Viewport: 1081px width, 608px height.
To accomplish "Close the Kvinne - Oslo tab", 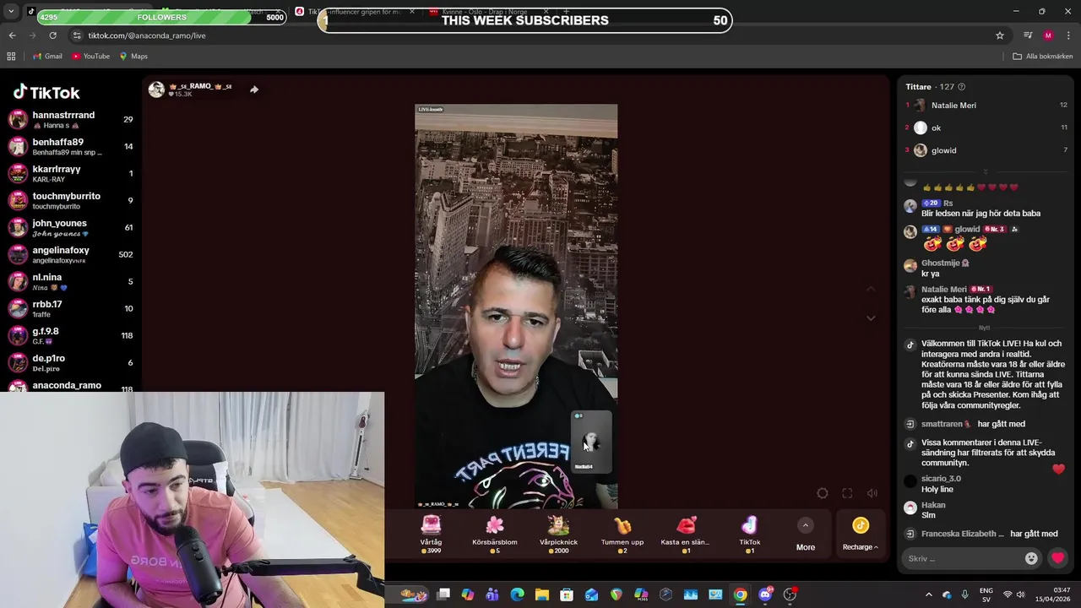I will click(x=545, y=11).
